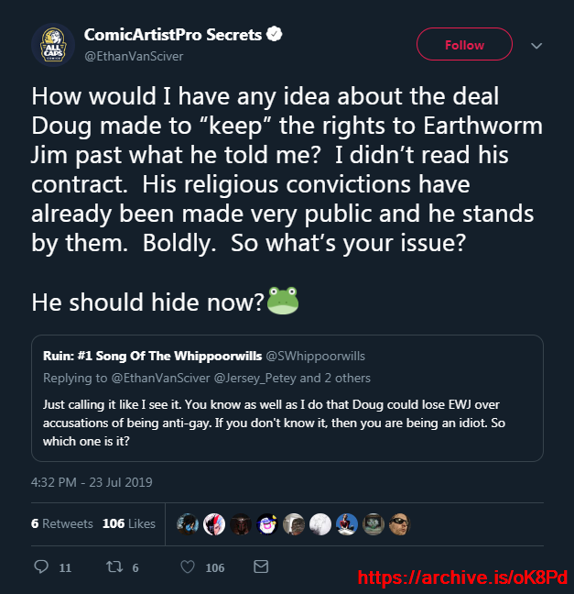
Task: Click ComicArtistPro Secrets display name
Action: [173, 35]
